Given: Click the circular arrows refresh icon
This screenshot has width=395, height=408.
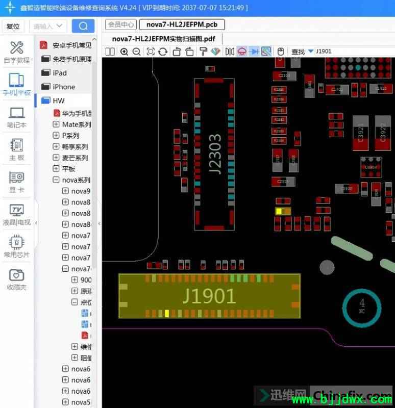Looking at the screenshot, I should click(163, 52).
